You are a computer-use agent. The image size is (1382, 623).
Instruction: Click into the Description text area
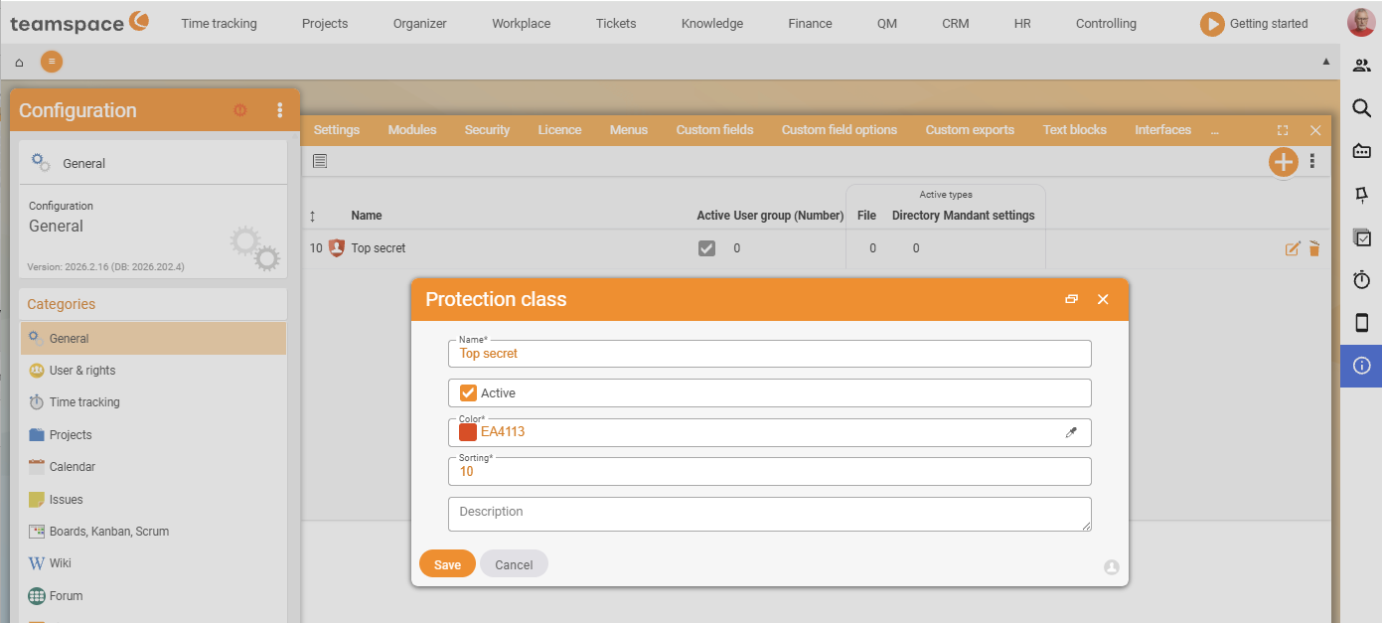pyautogui.click(x=770, y=515)
